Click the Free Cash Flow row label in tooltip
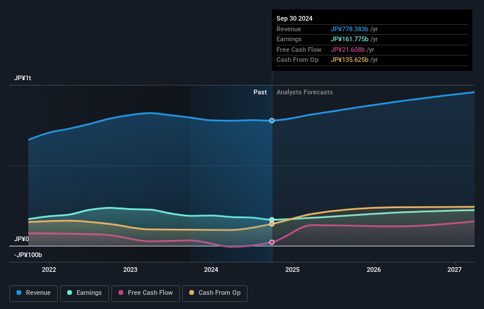Viewport: 484px width, 309px height. tap(299, 50)
